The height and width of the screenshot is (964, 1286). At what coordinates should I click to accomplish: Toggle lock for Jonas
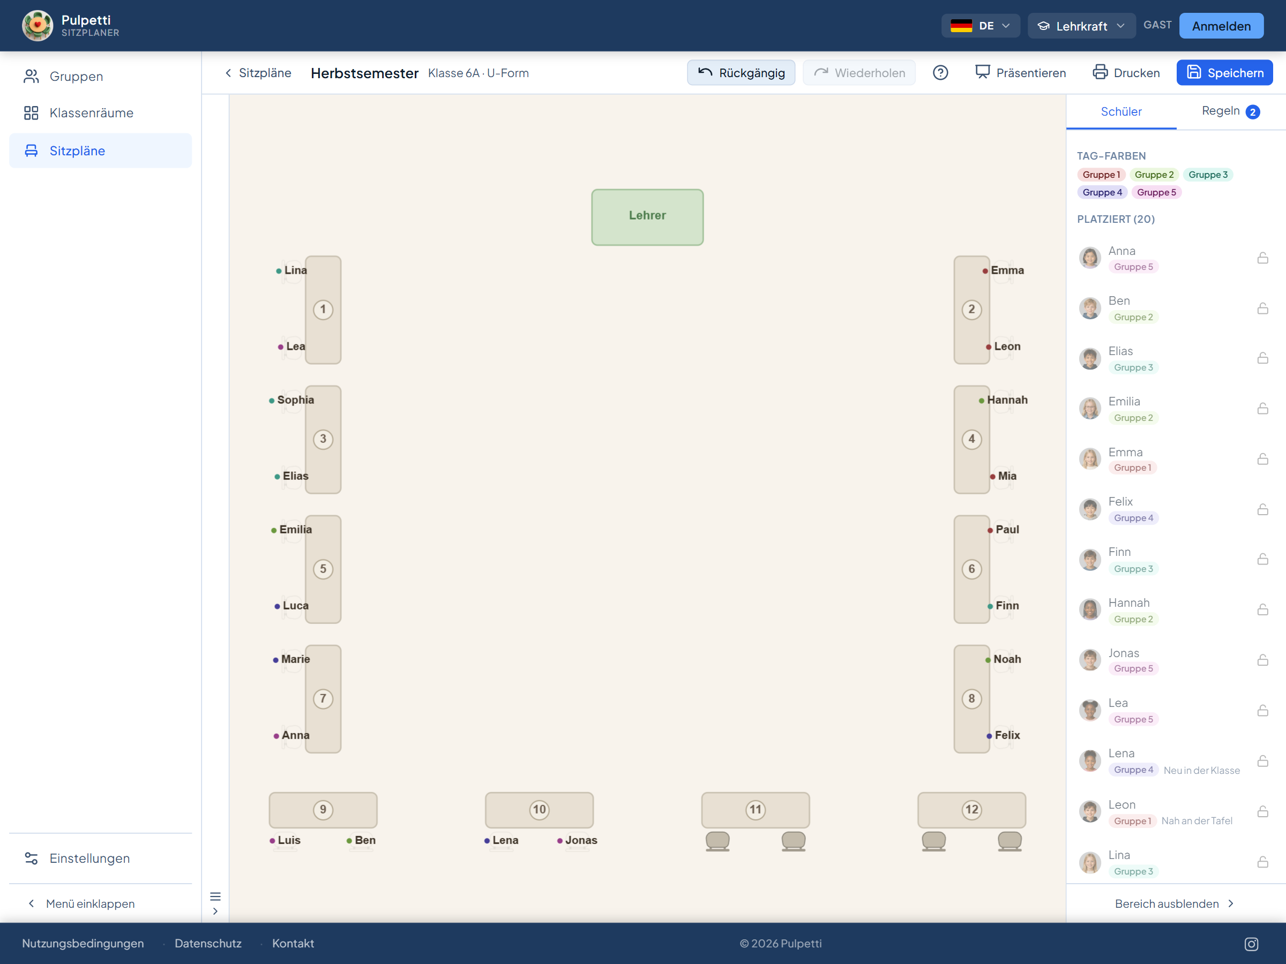[x=1262, y=660]
